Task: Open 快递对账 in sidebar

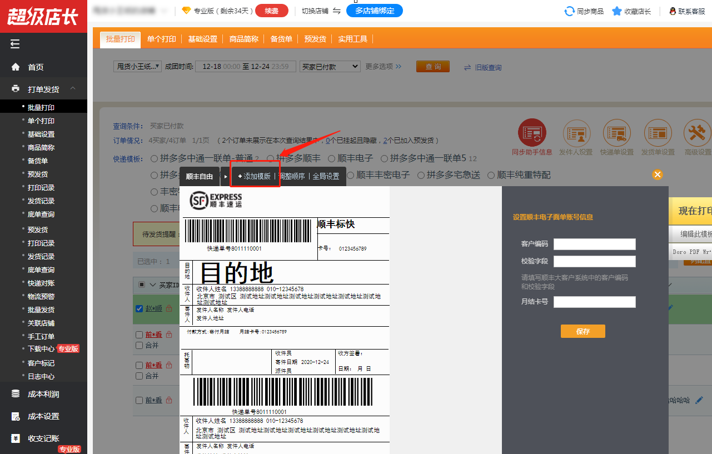Action: (x=41, y=283)
